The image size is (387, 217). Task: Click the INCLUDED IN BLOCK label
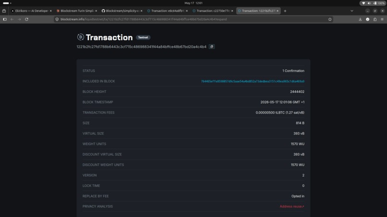pos(98,81)
